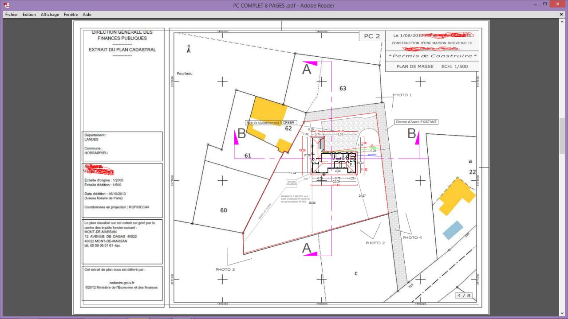This screenshot has height=319, width=568.
Task: Click "CONSTRUCTION D'UNE MAISON INDIVIDUELLE" text
Action: [432, 43]
